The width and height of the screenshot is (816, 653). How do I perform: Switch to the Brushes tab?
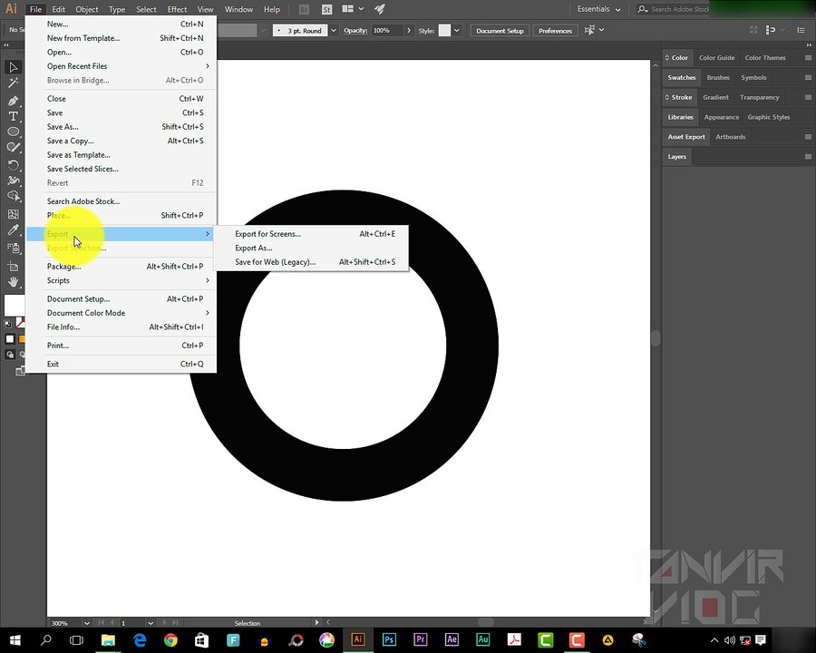click(x=718, y=78)
